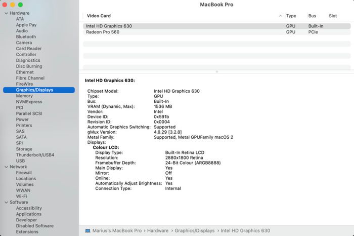
Task: Select Printers in the sidebar
Action: tap(24, 125)
